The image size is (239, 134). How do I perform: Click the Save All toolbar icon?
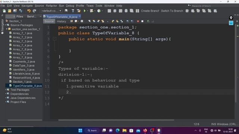21,11
